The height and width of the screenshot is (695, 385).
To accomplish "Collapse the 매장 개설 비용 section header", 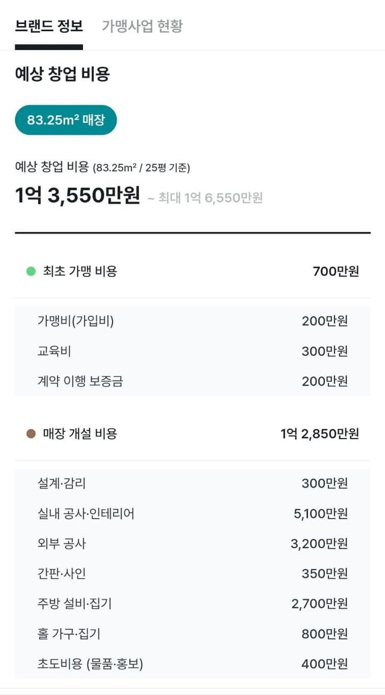I will [x=192, y=434].
